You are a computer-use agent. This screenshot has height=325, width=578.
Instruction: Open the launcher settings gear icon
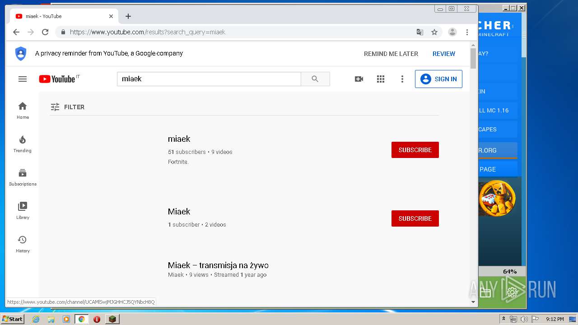point(512,292)
